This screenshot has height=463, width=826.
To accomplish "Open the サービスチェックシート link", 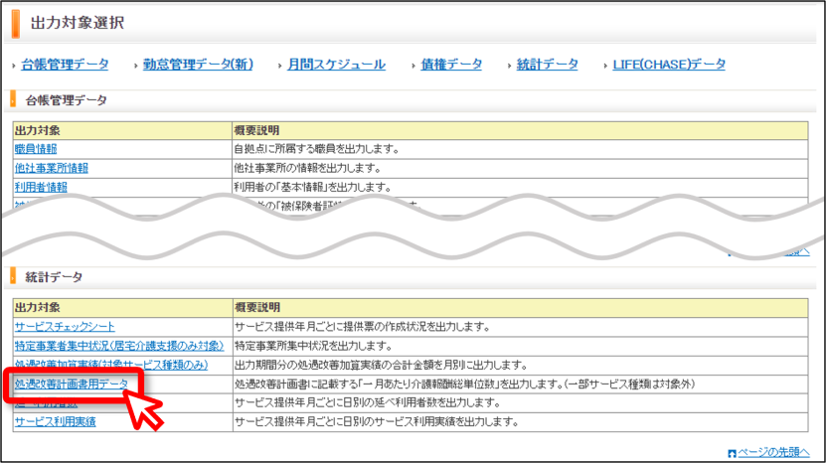I will coord(65,327).
